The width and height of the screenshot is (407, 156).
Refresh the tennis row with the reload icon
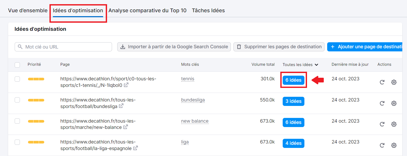click(382, 82)
